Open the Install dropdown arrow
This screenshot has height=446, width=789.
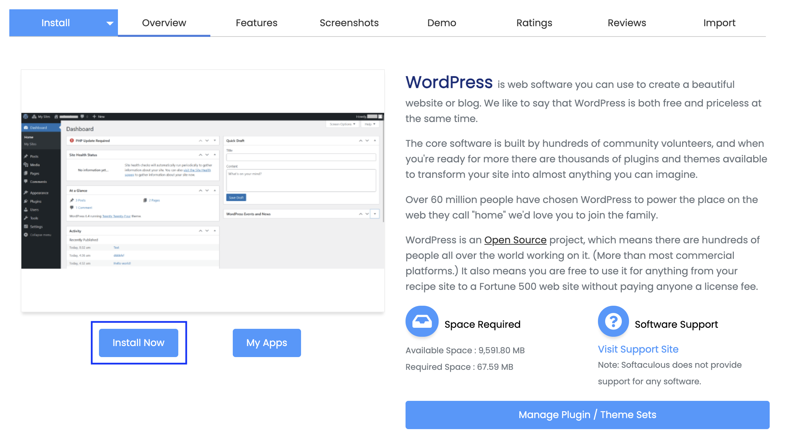point(110,23)
